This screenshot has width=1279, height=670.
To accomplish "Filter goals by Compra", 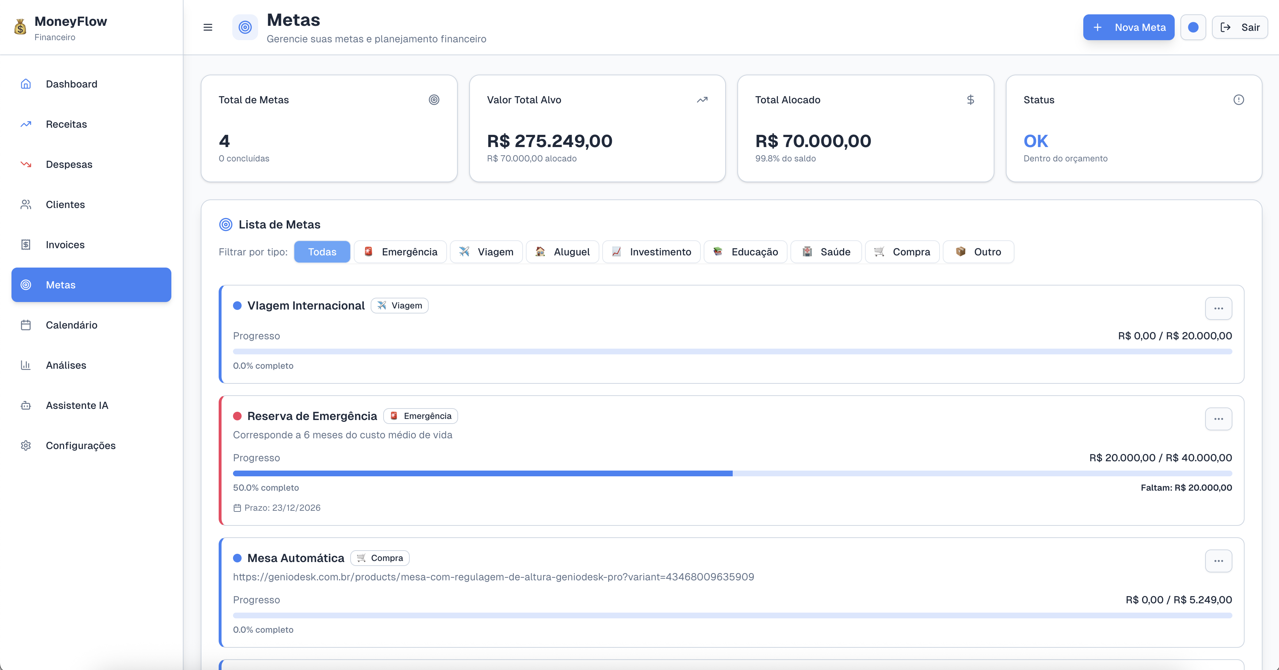I will click(902, 252).
